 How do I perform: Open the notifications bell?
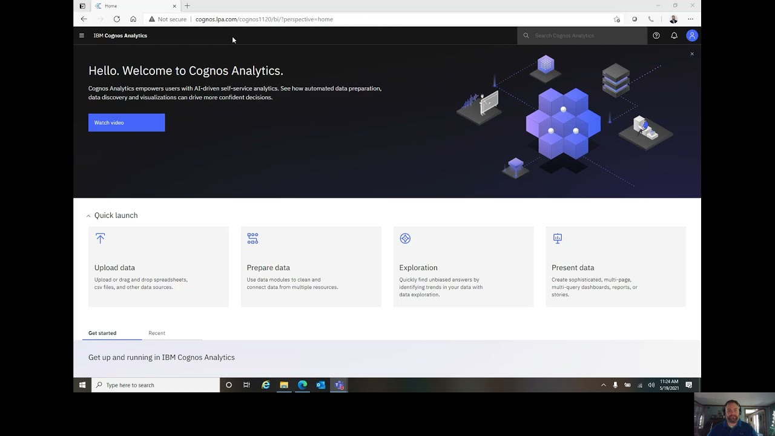tap(674, 36)
